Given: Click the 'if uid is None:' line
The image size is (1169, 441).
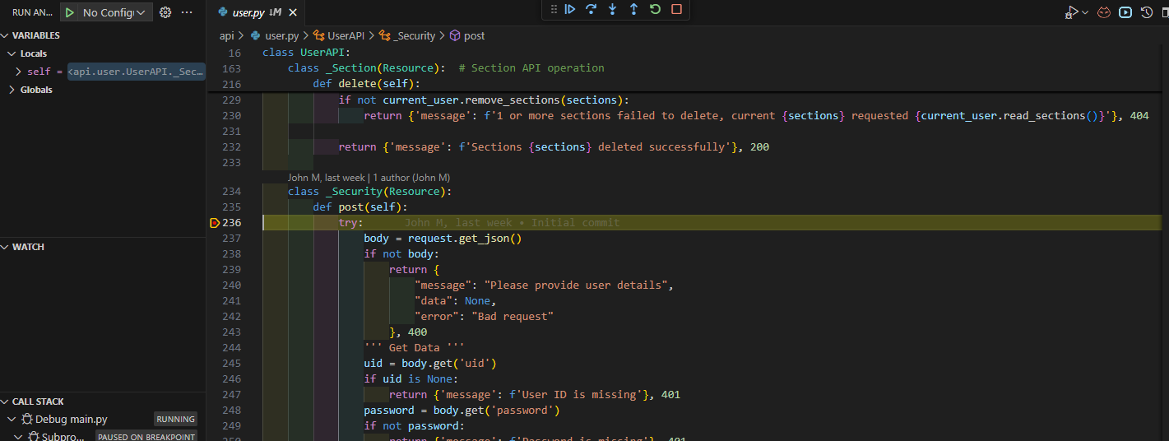Looking at the screenshot, I should [411, 378].
